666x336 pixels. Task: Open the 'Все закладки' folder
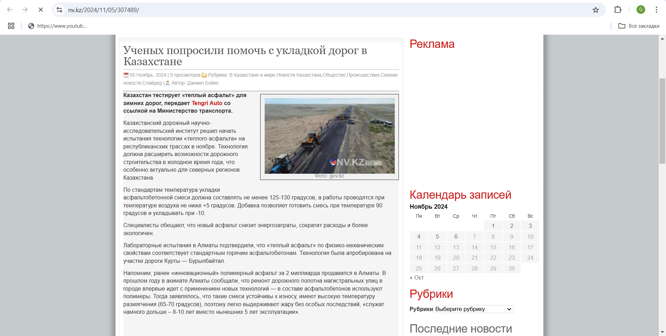[639, 26]
